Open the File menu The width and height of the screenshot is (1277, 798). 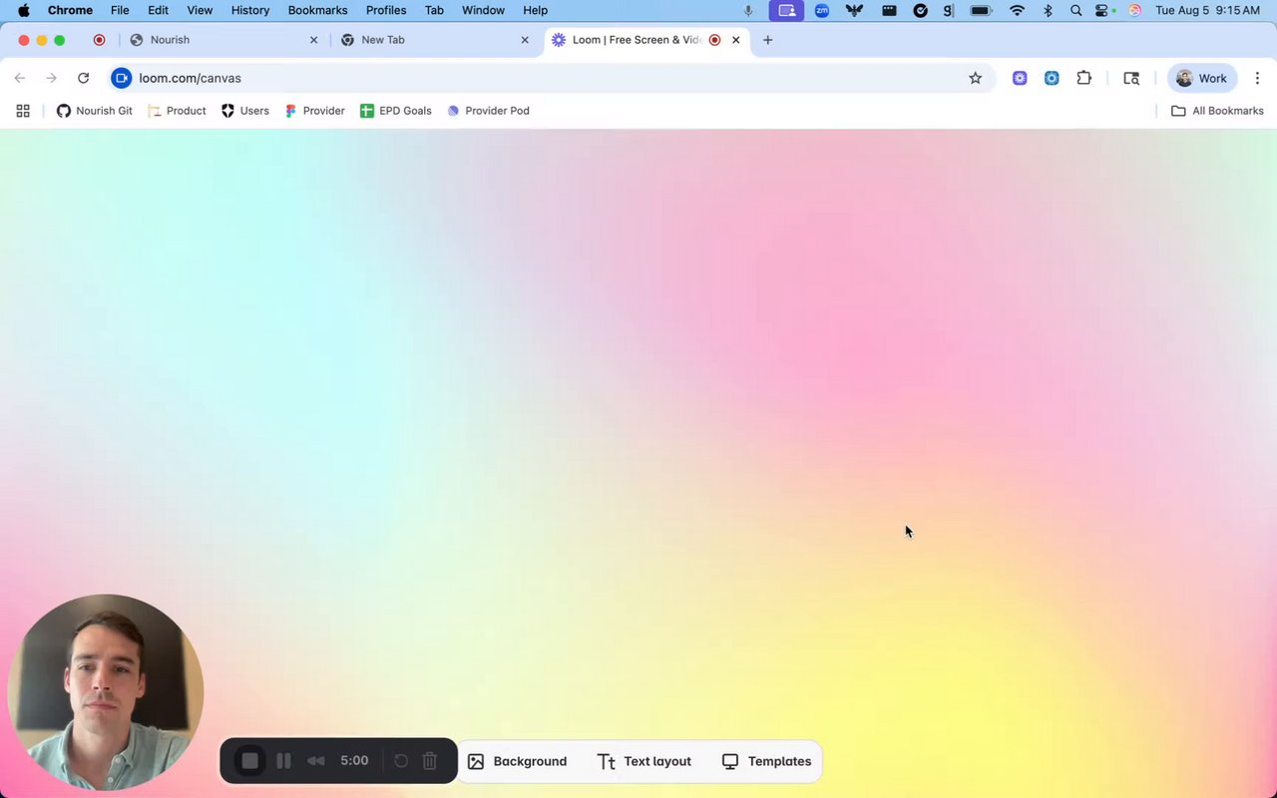click(120, 10)
